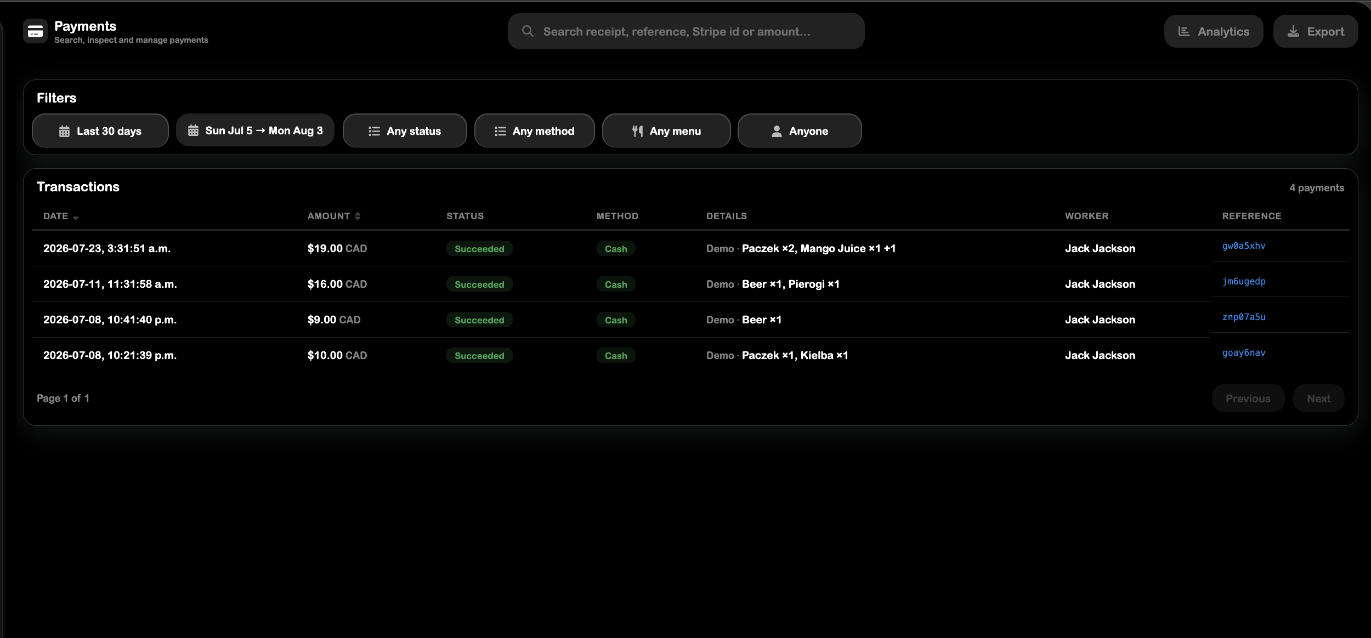Screen dimensions: 1371x638
Task: Click details 'Paczek ×2, Mango Juice ×1 +1'
Action: [x=819, y=248]
